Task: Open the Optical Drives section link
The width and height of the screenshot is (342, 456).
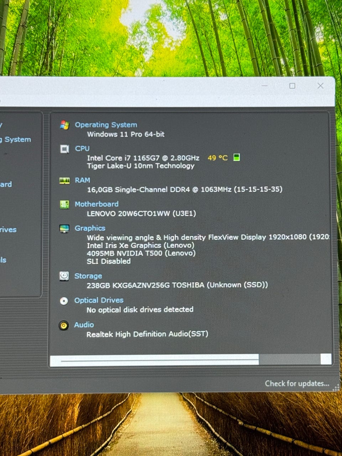Action: pyautogui.click(x=99, y=300)
